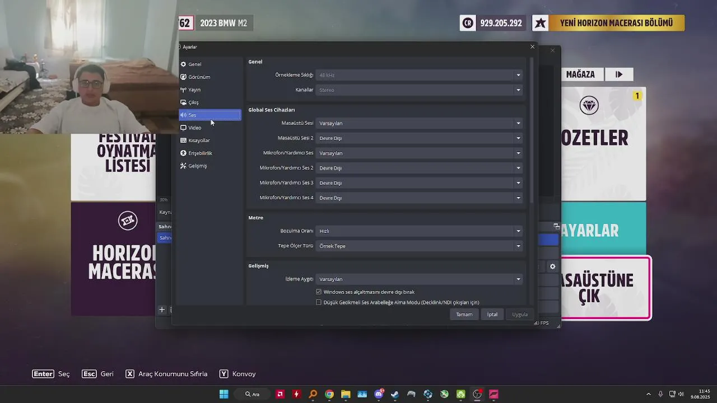Screen dimensions: 717x403
Task: Open the Genel settings category
Action: (x=209, y=64)
